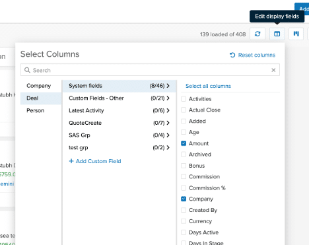Image resolution: width=309 pixels, height=245 pixels.
Task: Click into the column Search field
Action: (x=150, y=70)
